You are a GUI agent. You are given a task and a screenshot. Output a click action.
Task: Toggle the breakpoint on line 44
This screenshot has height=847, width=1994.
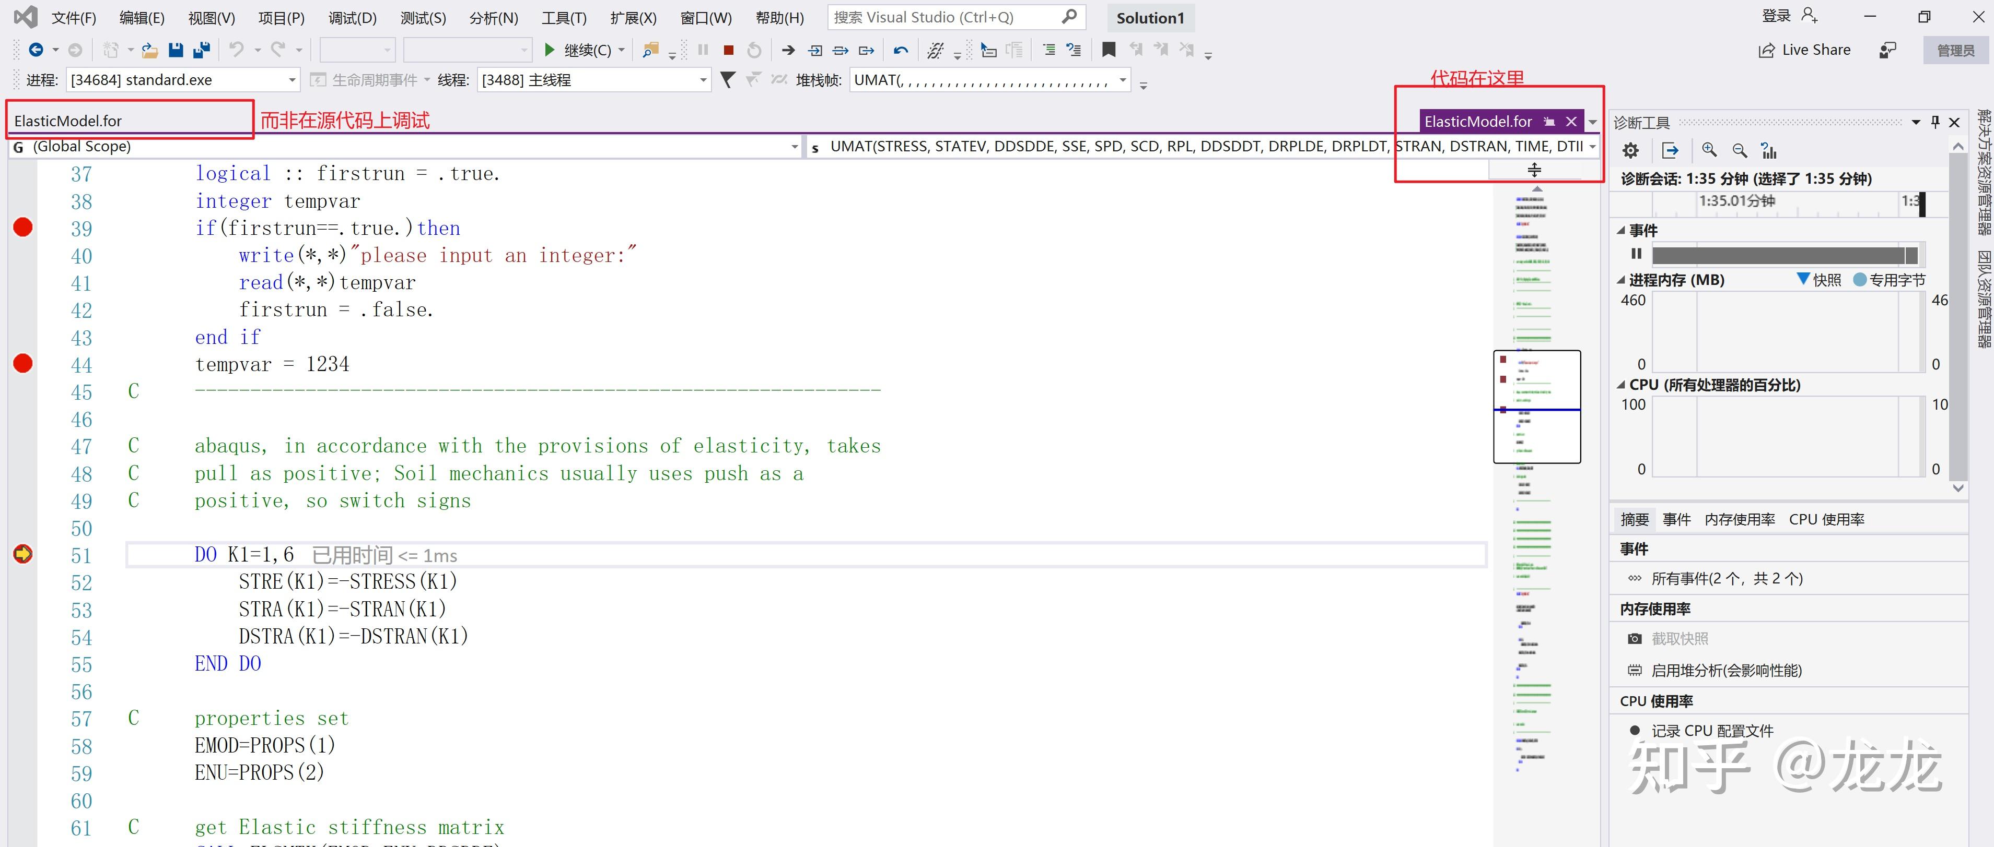[23, 363]
